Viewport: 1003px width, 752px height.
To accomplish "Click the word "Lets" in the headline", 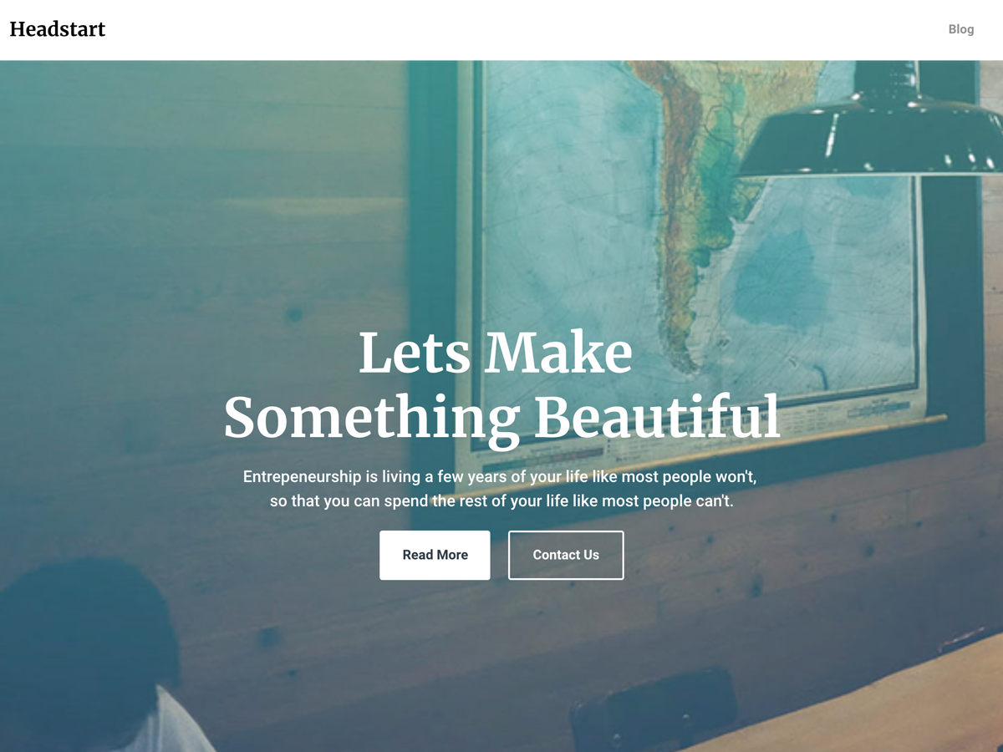I will coord(415,353).
